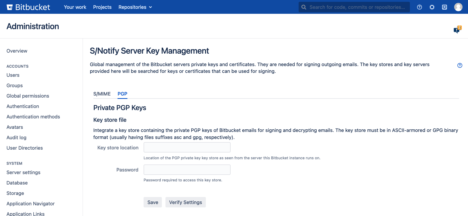Go to Projects in the top navigation
Screen dimensions: 468x216
coord(102,7)
